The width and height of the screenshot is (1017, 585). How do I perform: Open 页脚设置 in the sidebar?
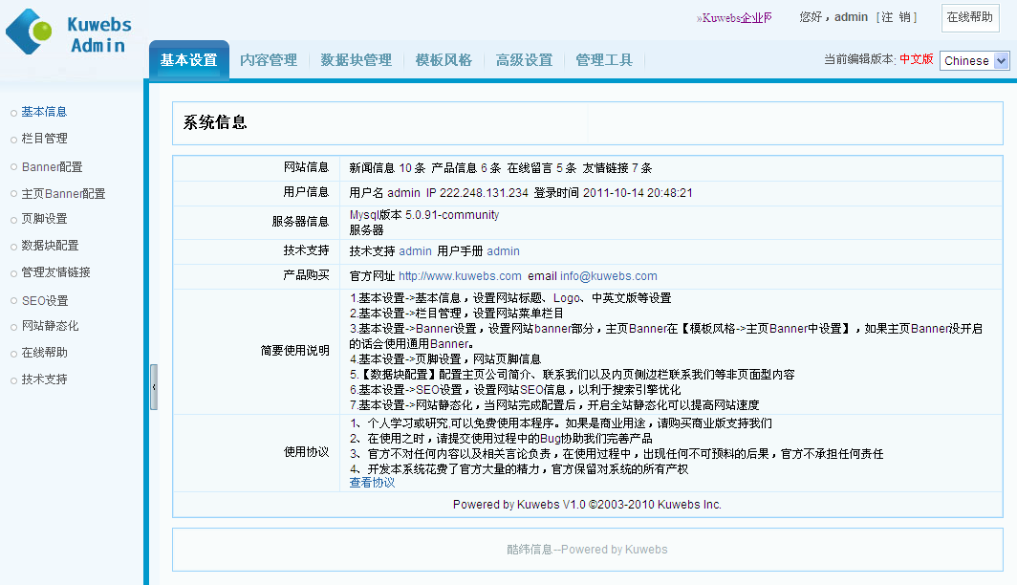pos(44,219)
